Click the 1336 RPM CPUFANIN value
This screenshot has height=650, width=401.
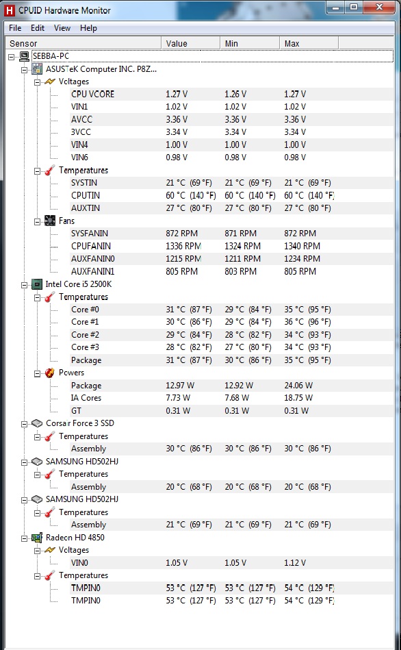pos(183,247)
